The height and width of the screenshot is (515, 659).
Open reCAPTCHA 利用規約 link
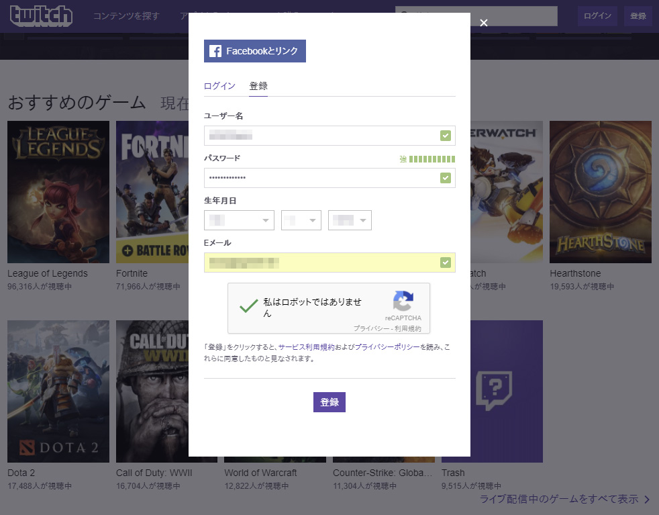(407, 328)
